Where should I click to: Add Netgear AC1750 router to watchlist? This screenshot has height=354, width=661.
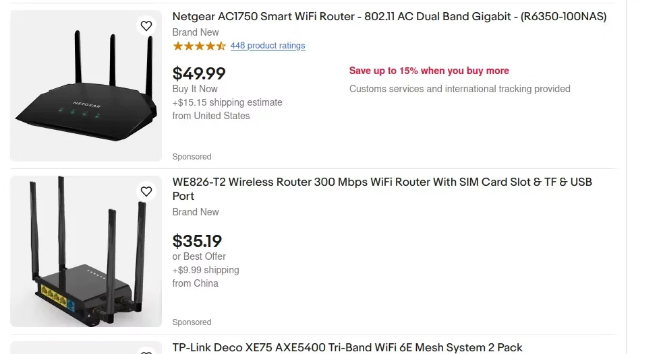pyautogui.click(x=146, y=26)
